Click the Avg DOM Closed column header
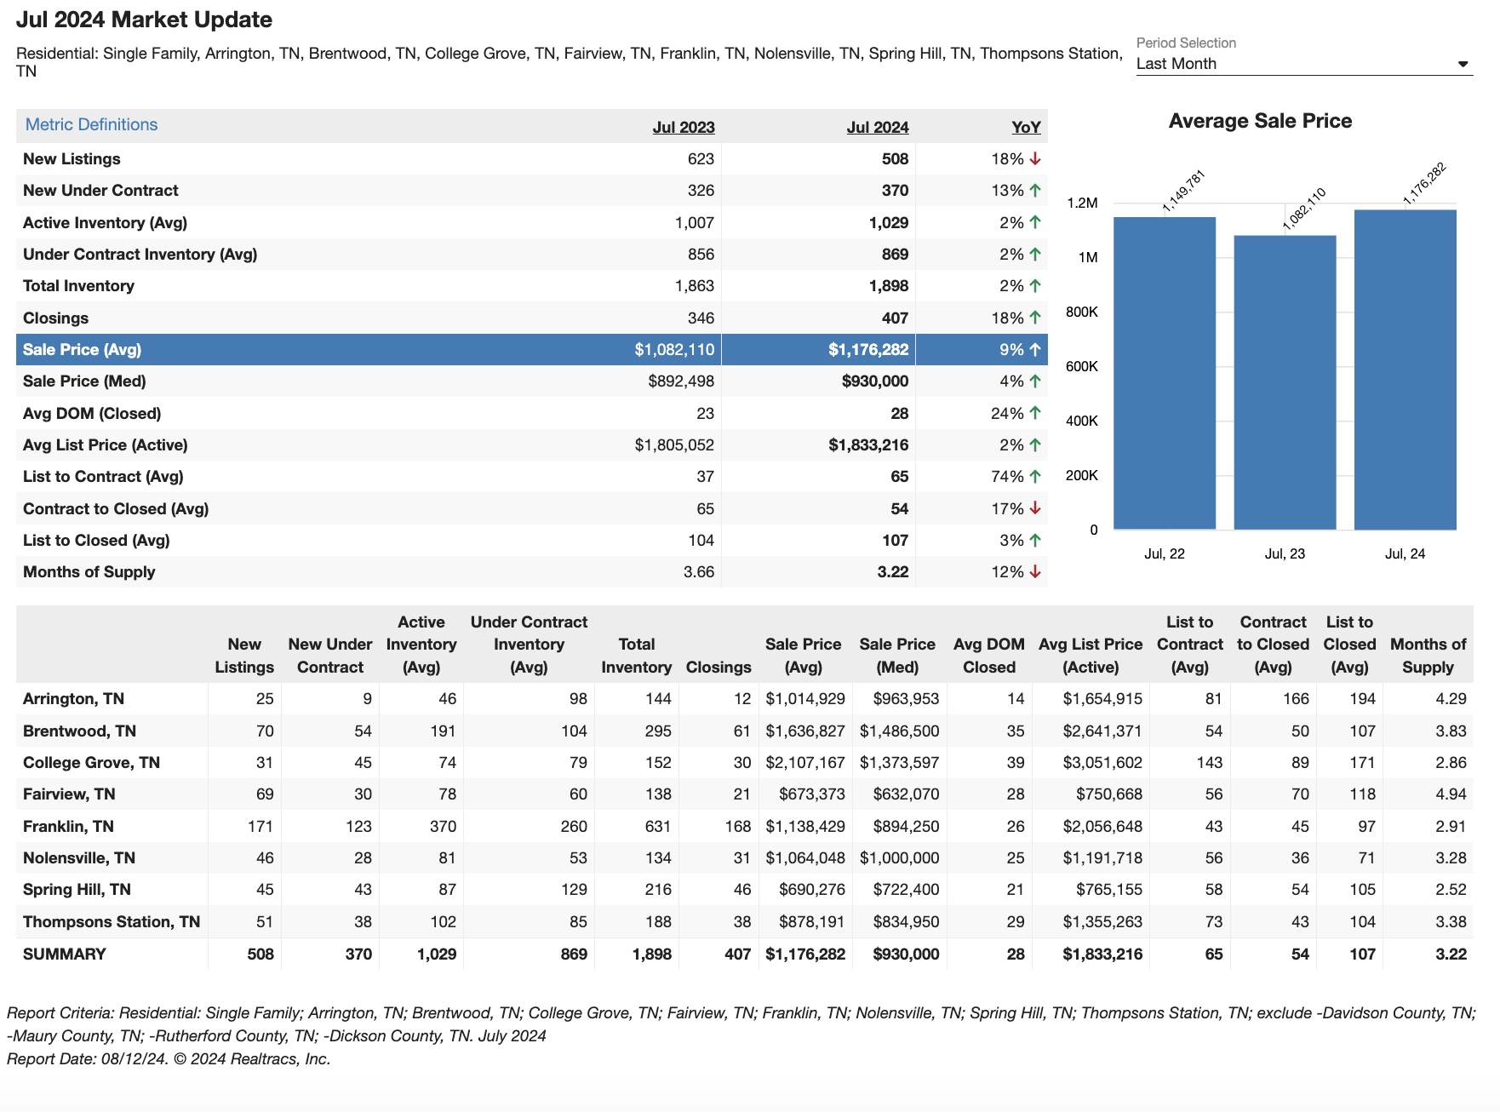 [989, 656]
